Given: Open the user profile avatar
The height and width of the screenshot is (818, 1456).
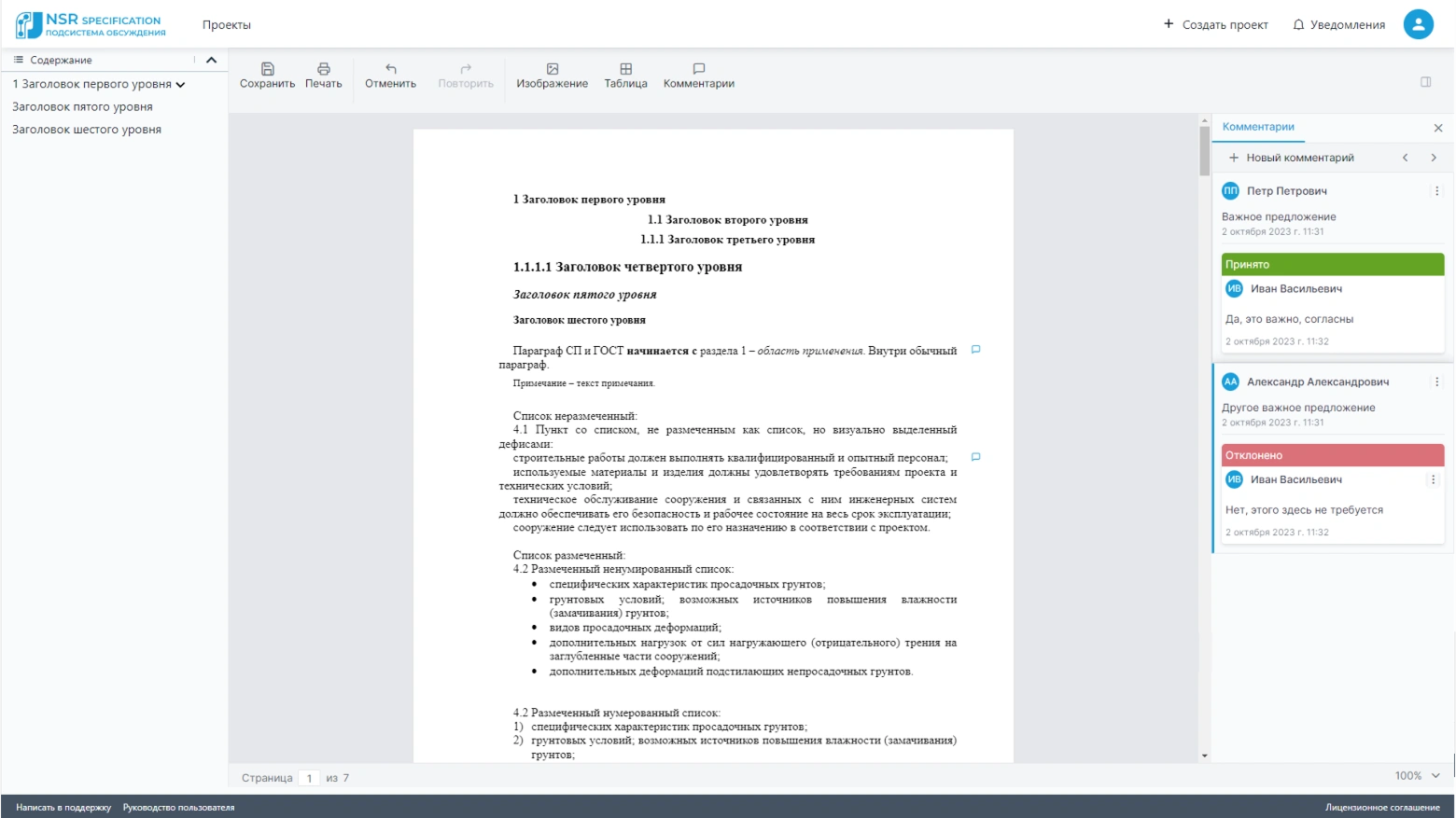Looking at the screenshot, I should [1418, 24].
